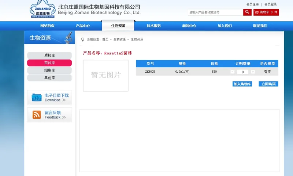Viewport: 293px width, 176px height.
Task: Open the 产品中心 navigation tab
Action: 83,26
